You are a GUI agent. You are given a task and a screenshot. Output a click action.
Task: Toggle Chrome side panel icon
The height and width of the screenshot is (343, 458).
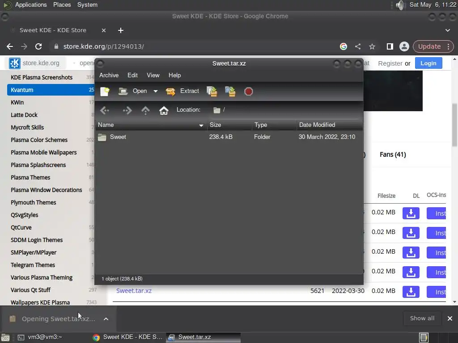point(390,46)
